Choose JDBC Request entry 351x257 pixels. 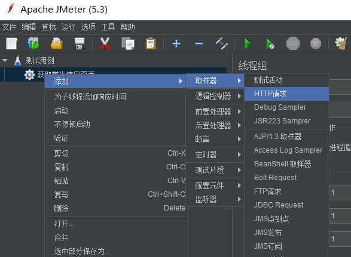point(287,205)
